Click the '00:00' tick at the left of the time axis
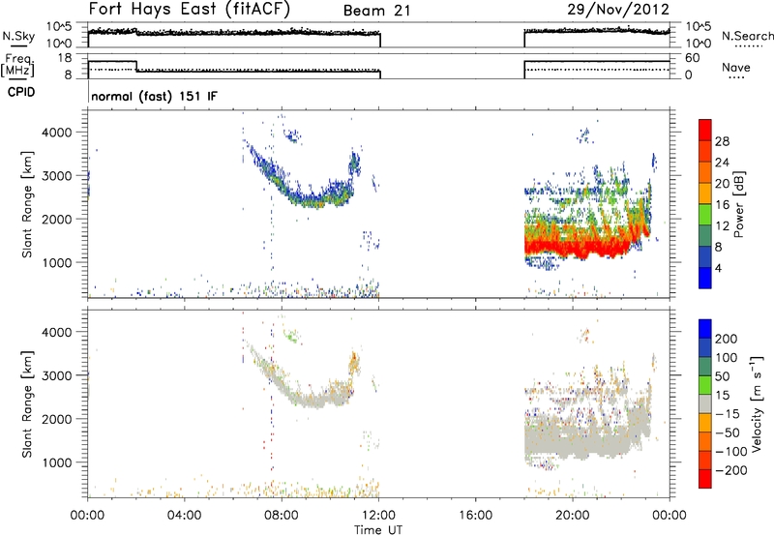Image resolution: width=774 pixels, height=536 pixels. click(x=87, y=516)
